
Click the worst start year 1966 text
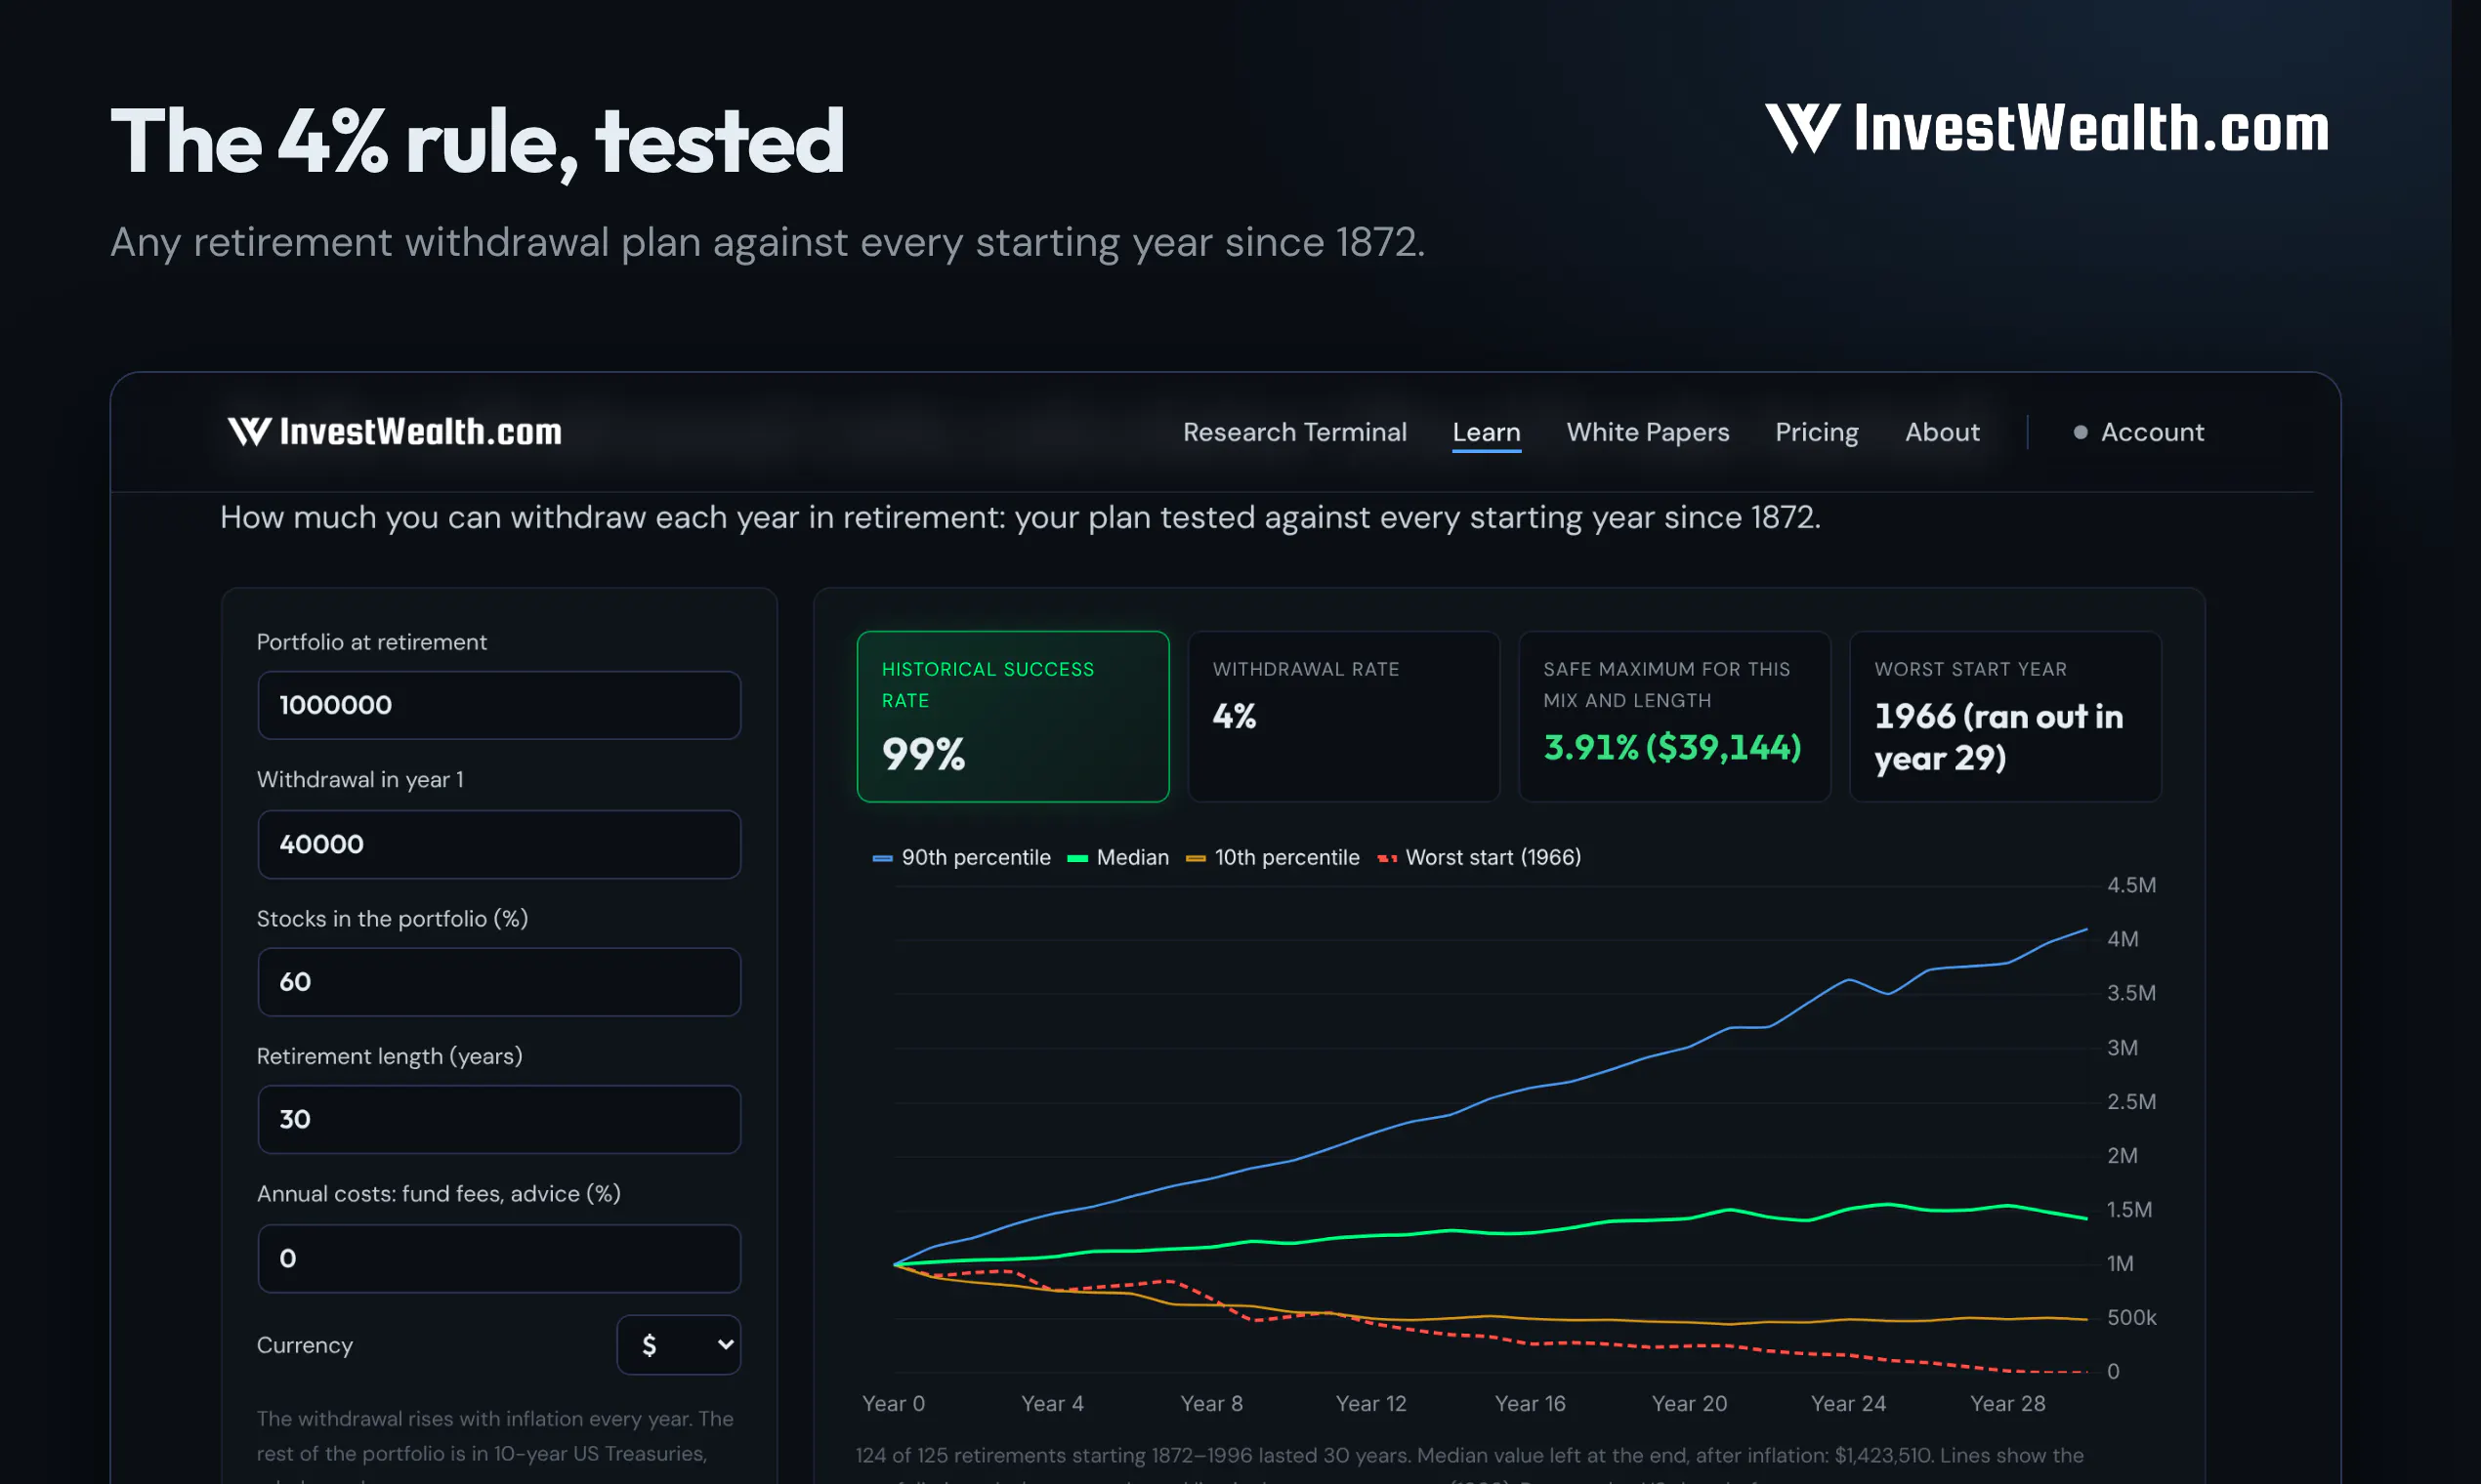1997,737
